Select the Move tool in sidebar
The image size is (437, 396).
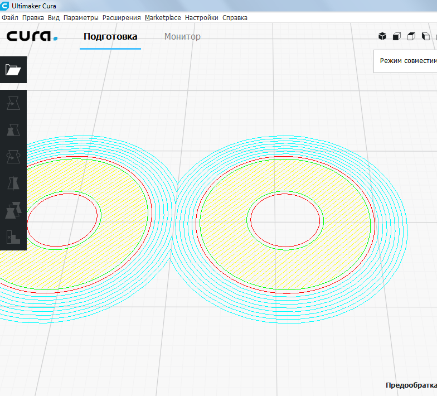point(13,103)
